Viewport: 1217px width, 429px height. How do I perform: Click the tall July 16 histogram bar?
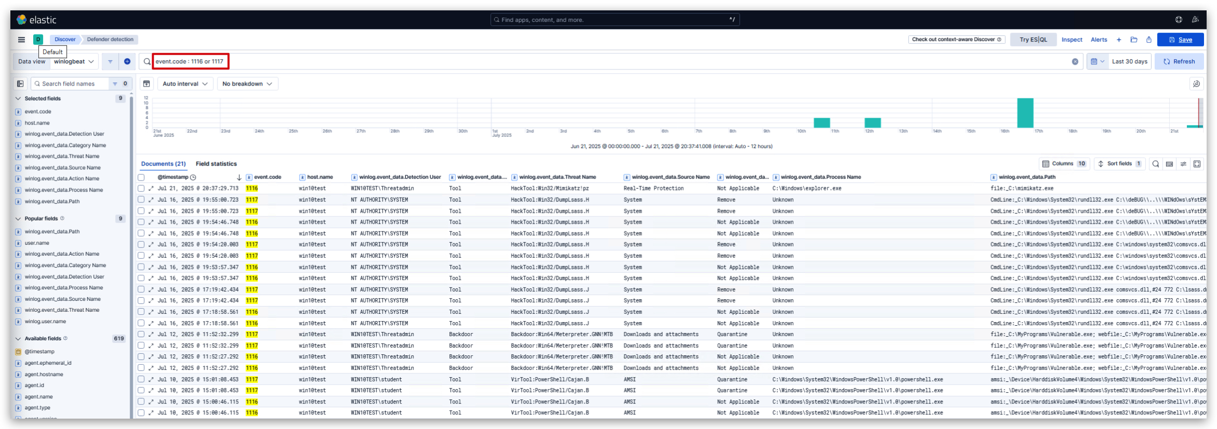[x=1025, y=113]
